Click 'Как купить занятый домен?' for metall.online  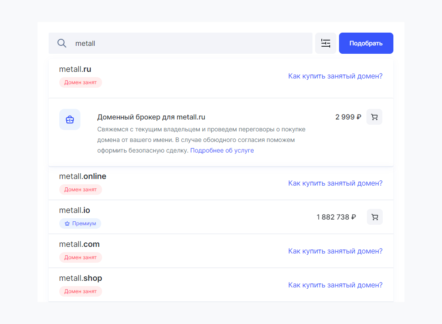[x=335, y=183]
